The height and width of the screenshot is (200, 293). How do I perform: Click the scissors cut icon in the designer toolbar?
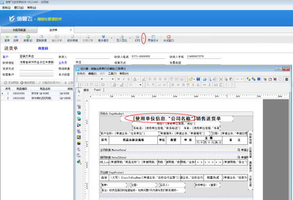221,79
